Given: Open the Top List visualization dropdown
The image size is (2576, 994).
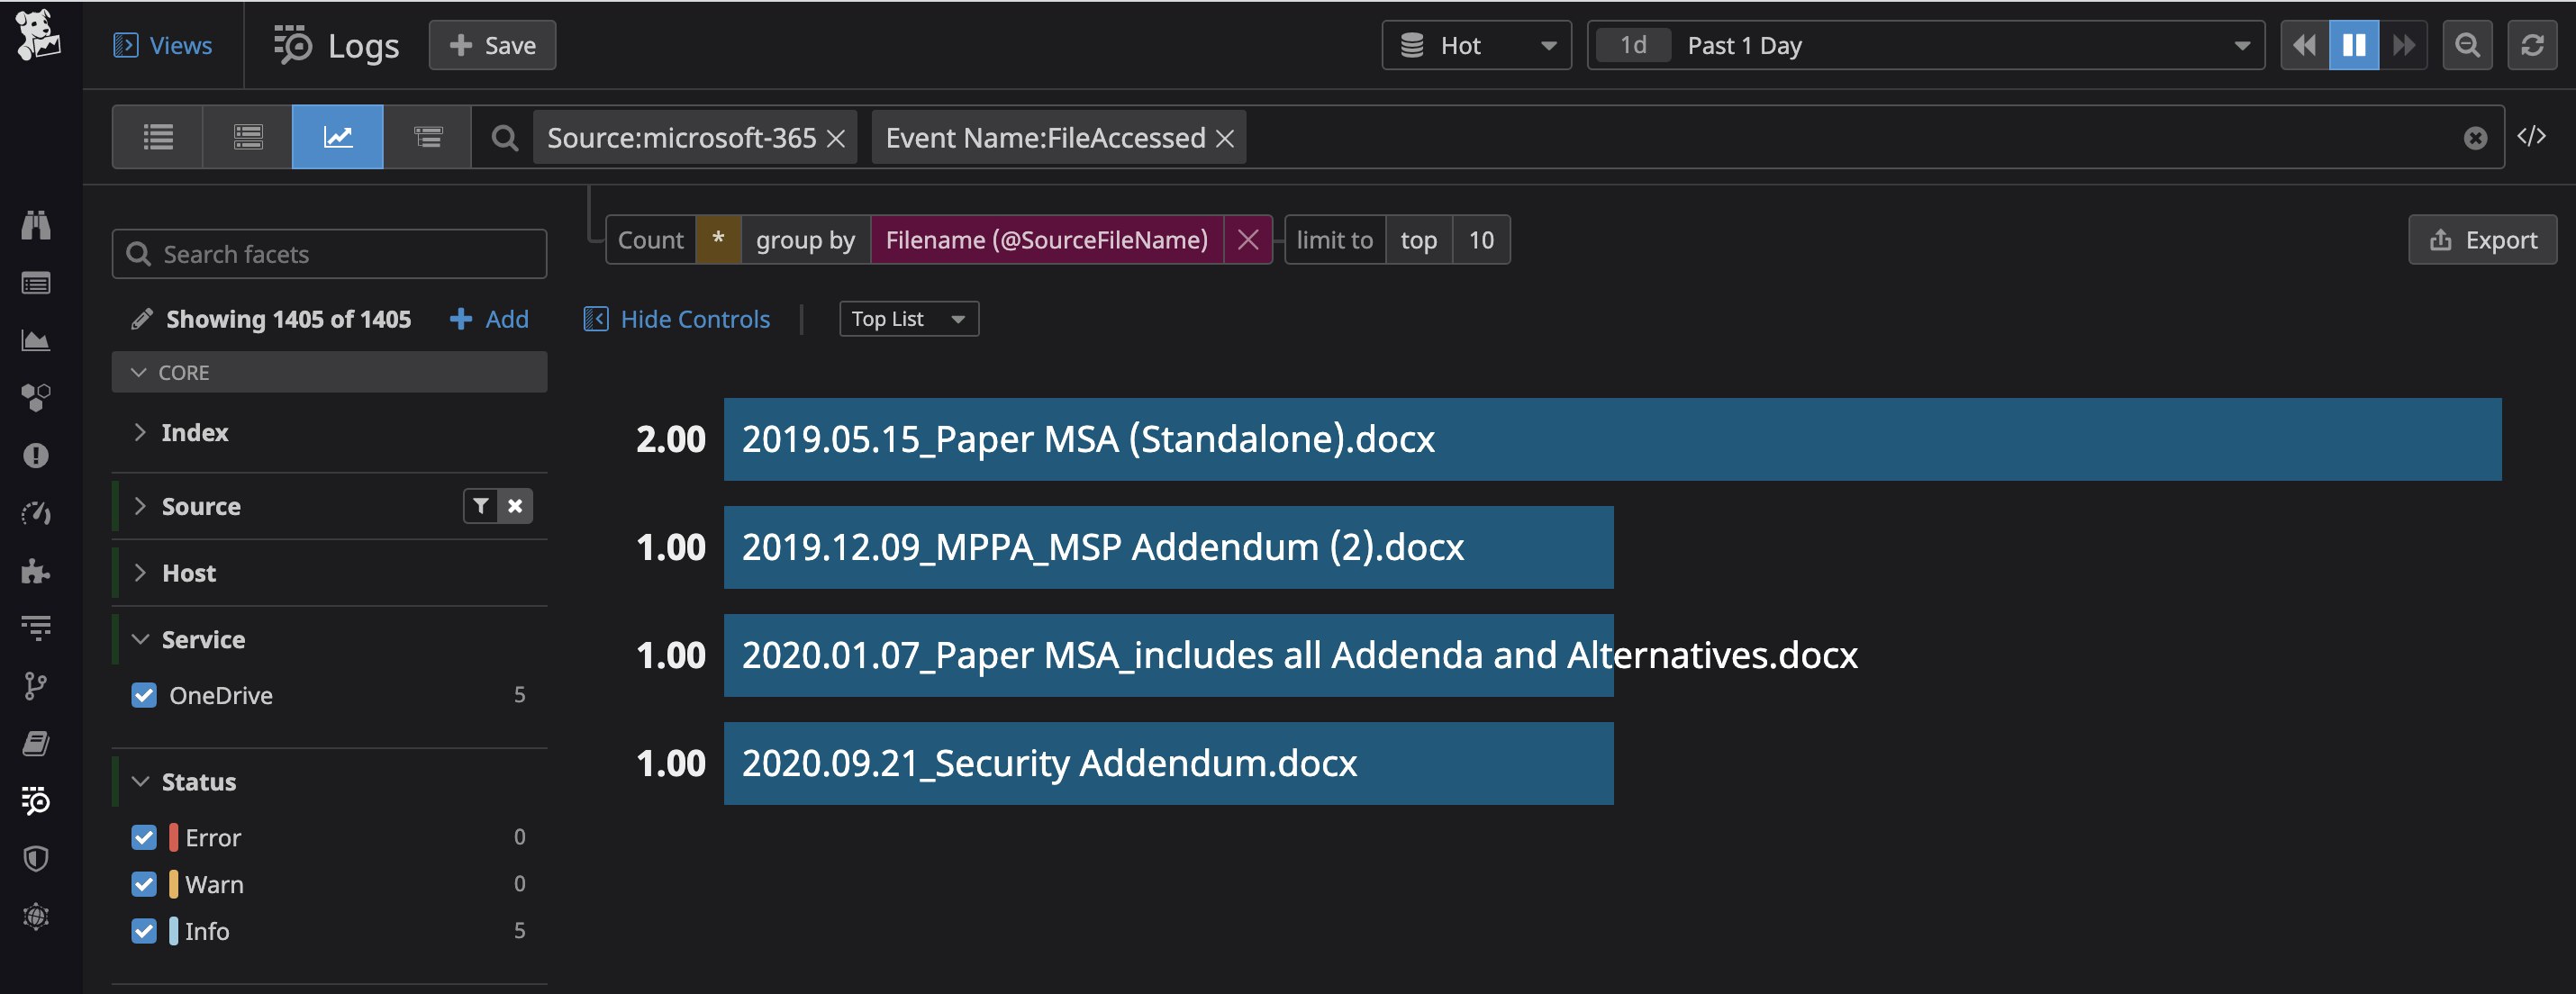Looking at the screenshot, I should [x=908, y=319].
